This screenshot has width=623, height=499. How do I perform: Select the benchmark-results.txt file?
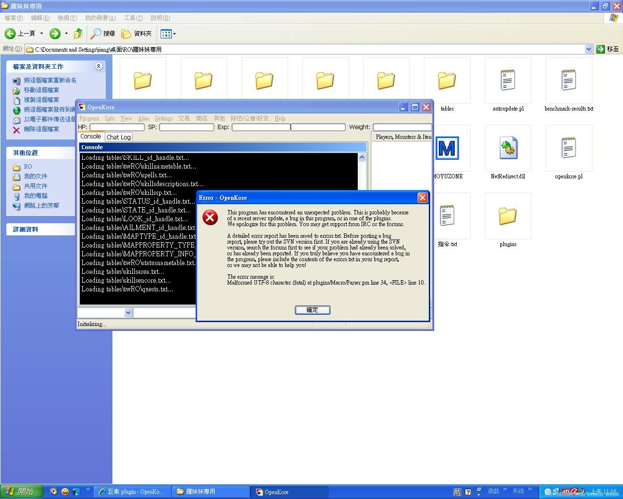tap(568, 80)
